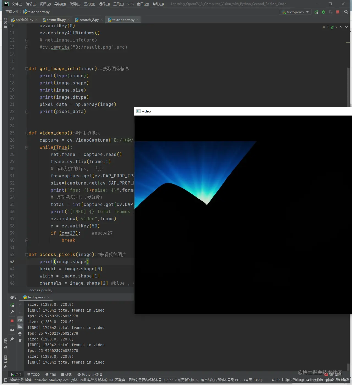This screenshot has width=352, height=385.
Task: Click access_pixels() editor breadcrumb
Action: coord(41,290)
